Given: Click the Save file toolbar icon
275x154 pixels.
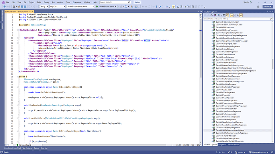Looking at the screenshot, I should click(22, 6).
